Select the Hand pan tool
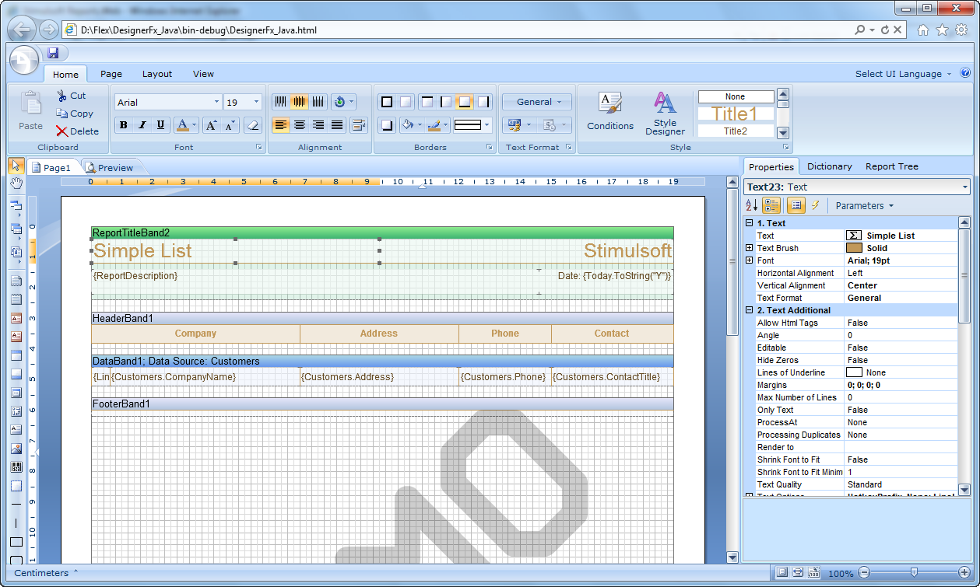This screenshot has width=980, height=587. pos(16,183)
